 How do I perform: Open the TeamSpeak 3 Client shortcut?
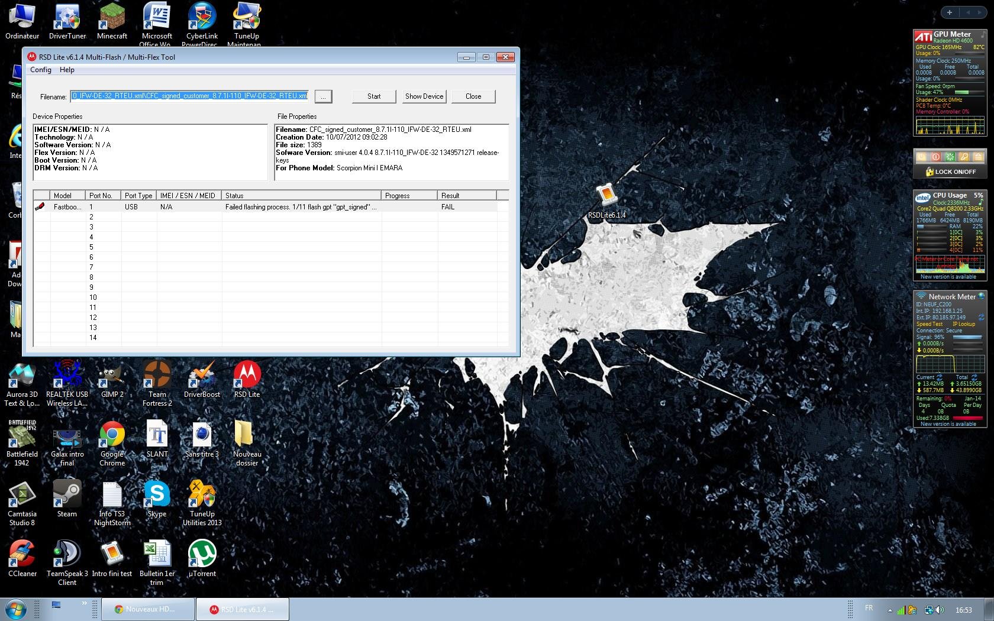click(67, 563)
